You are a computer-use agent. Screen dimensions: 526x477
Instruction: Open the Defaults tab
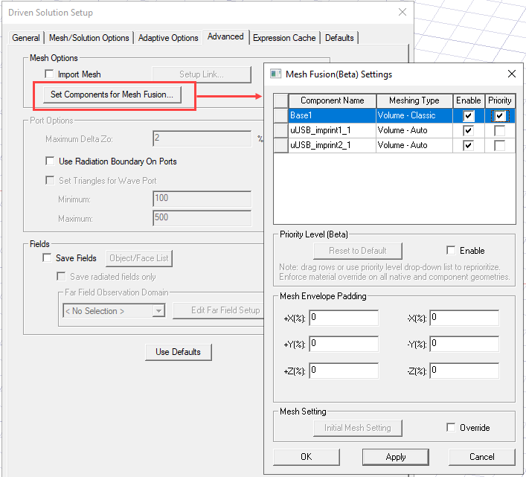pyautogui.click(x=339, y=38)
